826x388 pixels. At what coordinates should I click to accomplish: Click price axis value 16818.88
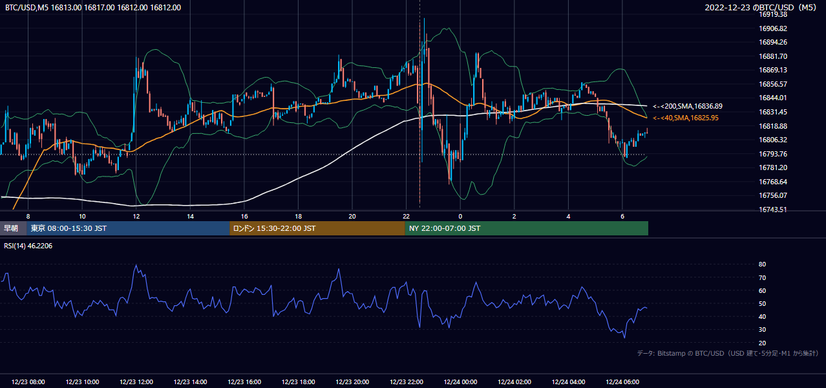772,126
